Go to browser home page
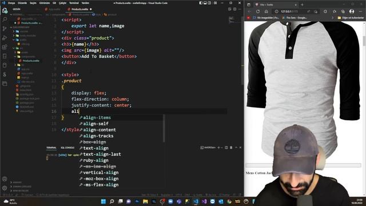This screenshot has height=206, width=366. point(266,11)
